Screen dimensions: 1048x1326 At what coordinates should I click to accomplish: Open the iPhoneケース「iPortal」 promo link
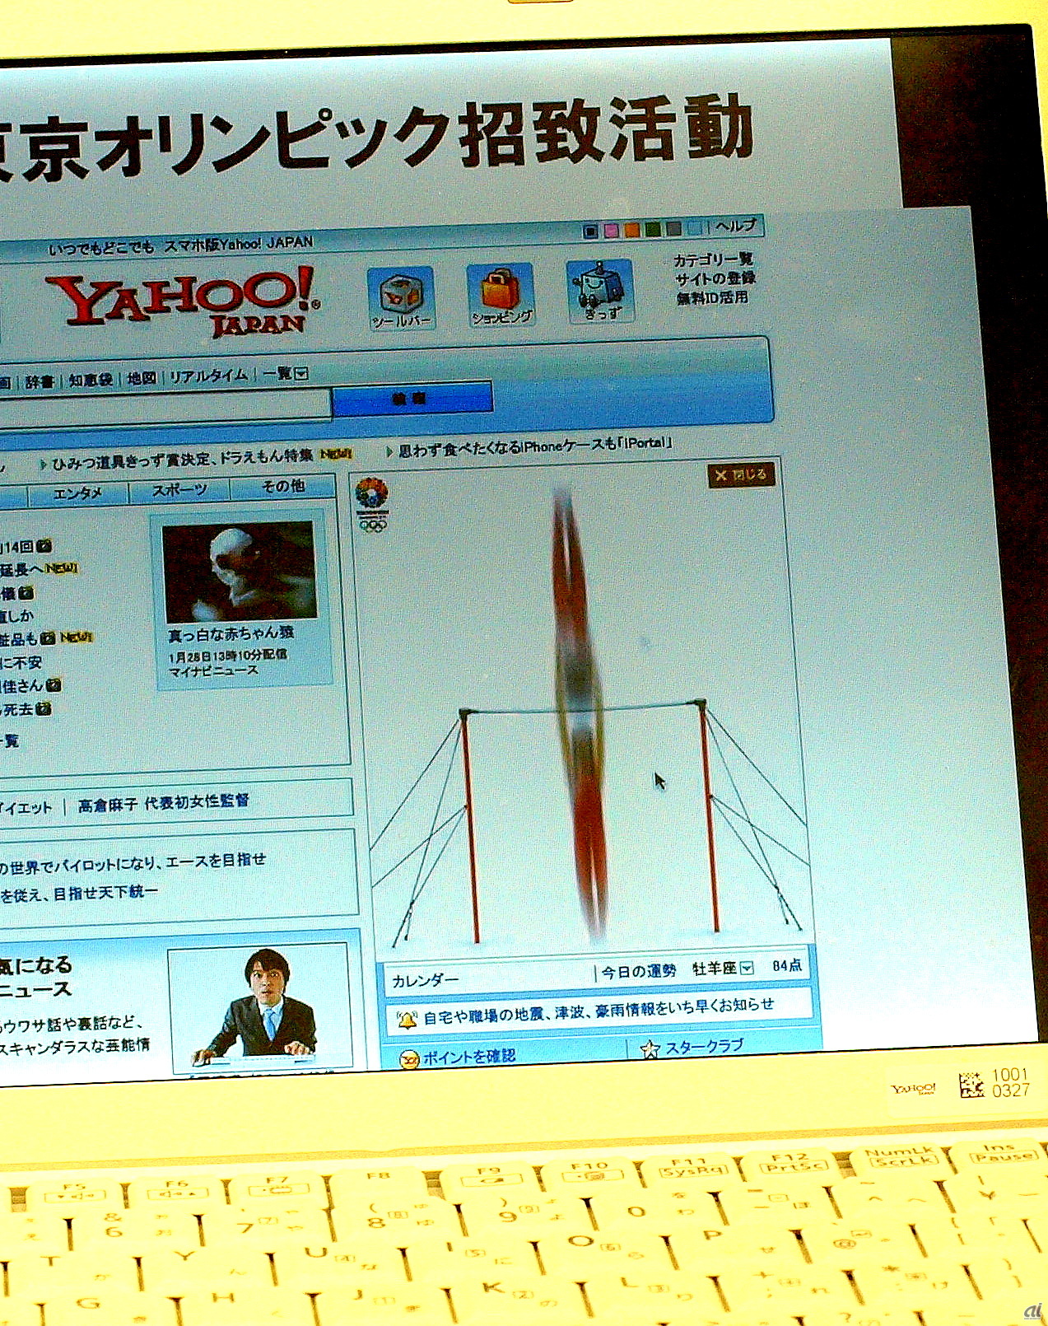click(x=535, y=446)
